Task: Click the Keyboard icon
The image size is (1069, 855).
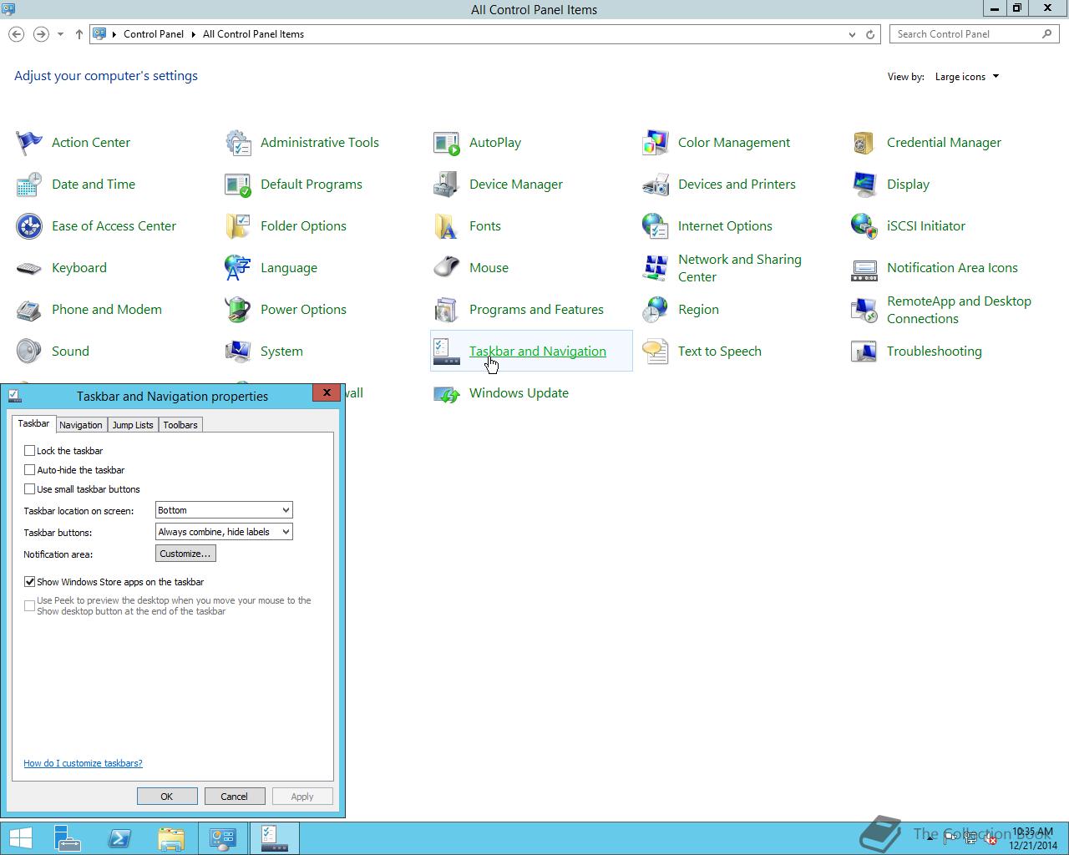Action: pos(29,268)
